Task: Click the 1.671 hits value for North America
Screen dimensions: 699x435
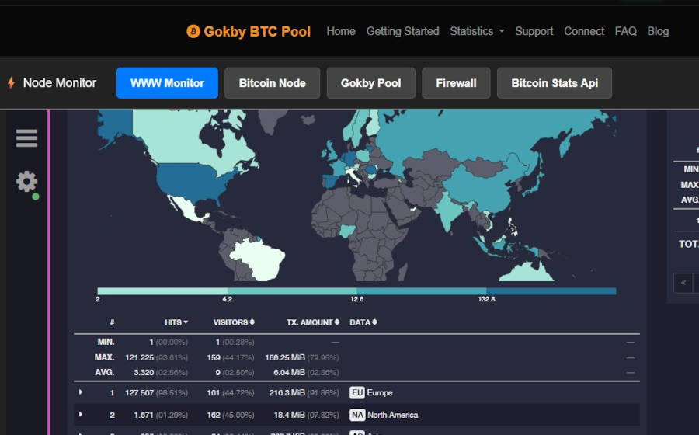Action: [x=144, y=415]
